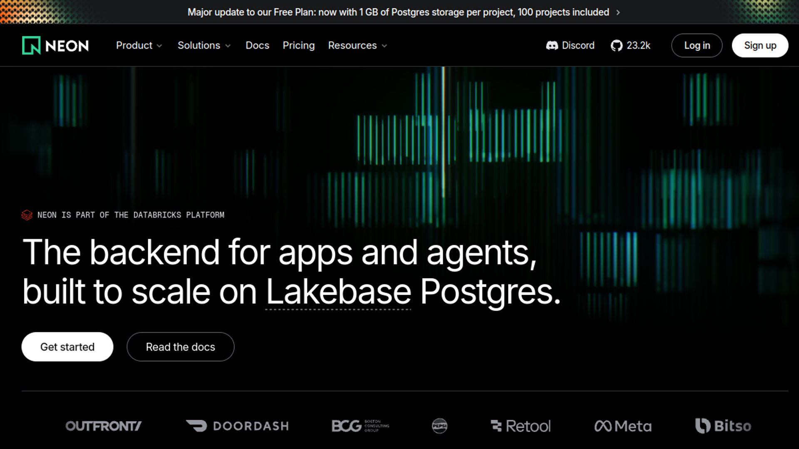Viewport: 799px width, 449px height.
Task: Open the Discord icon link
Action: [552, 45]
